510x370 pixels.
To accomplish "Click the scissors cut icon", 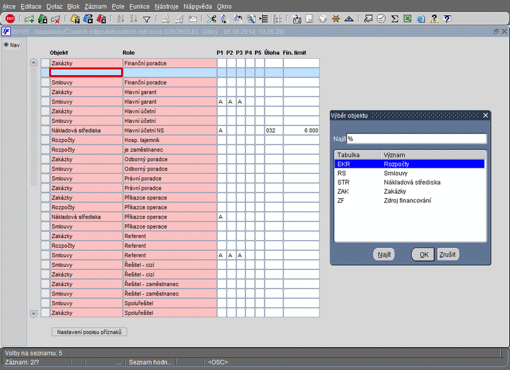I will coord(212,19).
